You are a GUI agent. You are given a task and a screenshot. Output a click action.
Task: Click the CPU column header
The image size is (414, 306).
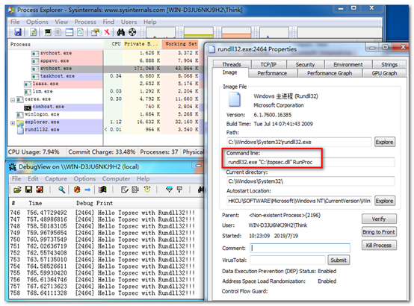coord(114,44)
